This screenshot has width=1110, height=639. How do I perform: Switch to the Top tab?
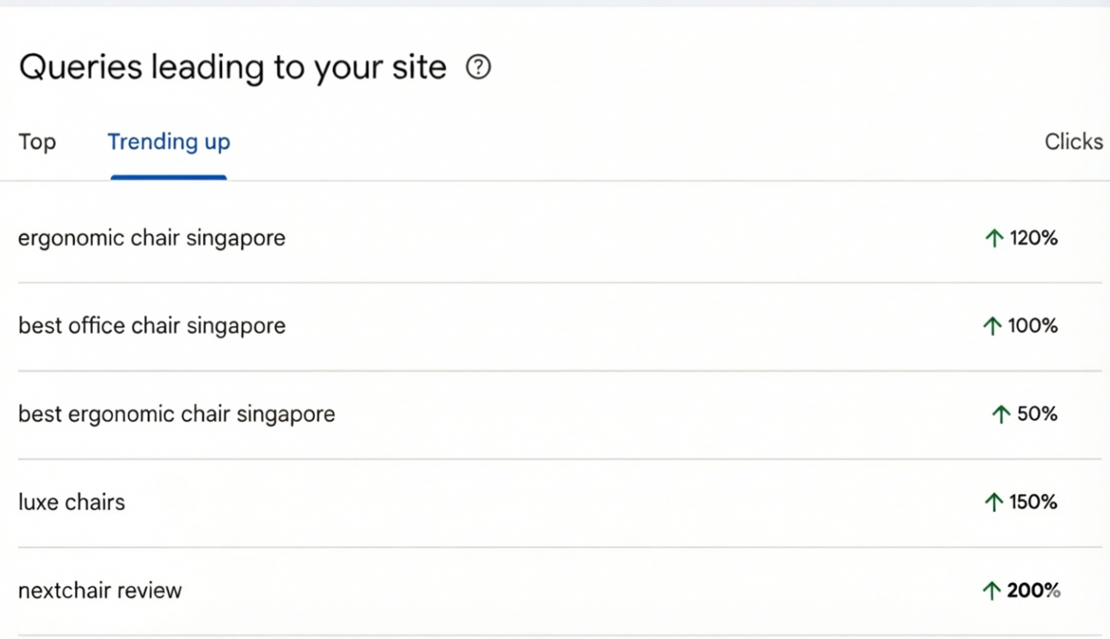(37, 142)
